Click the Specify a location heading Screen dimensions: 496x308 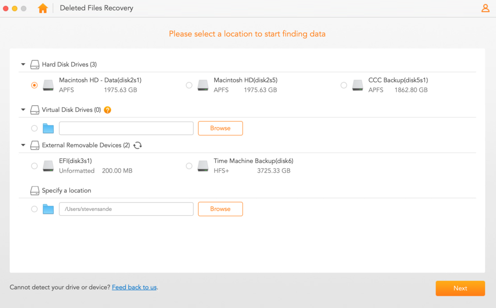pyautogui.click(x=66, y=190)
